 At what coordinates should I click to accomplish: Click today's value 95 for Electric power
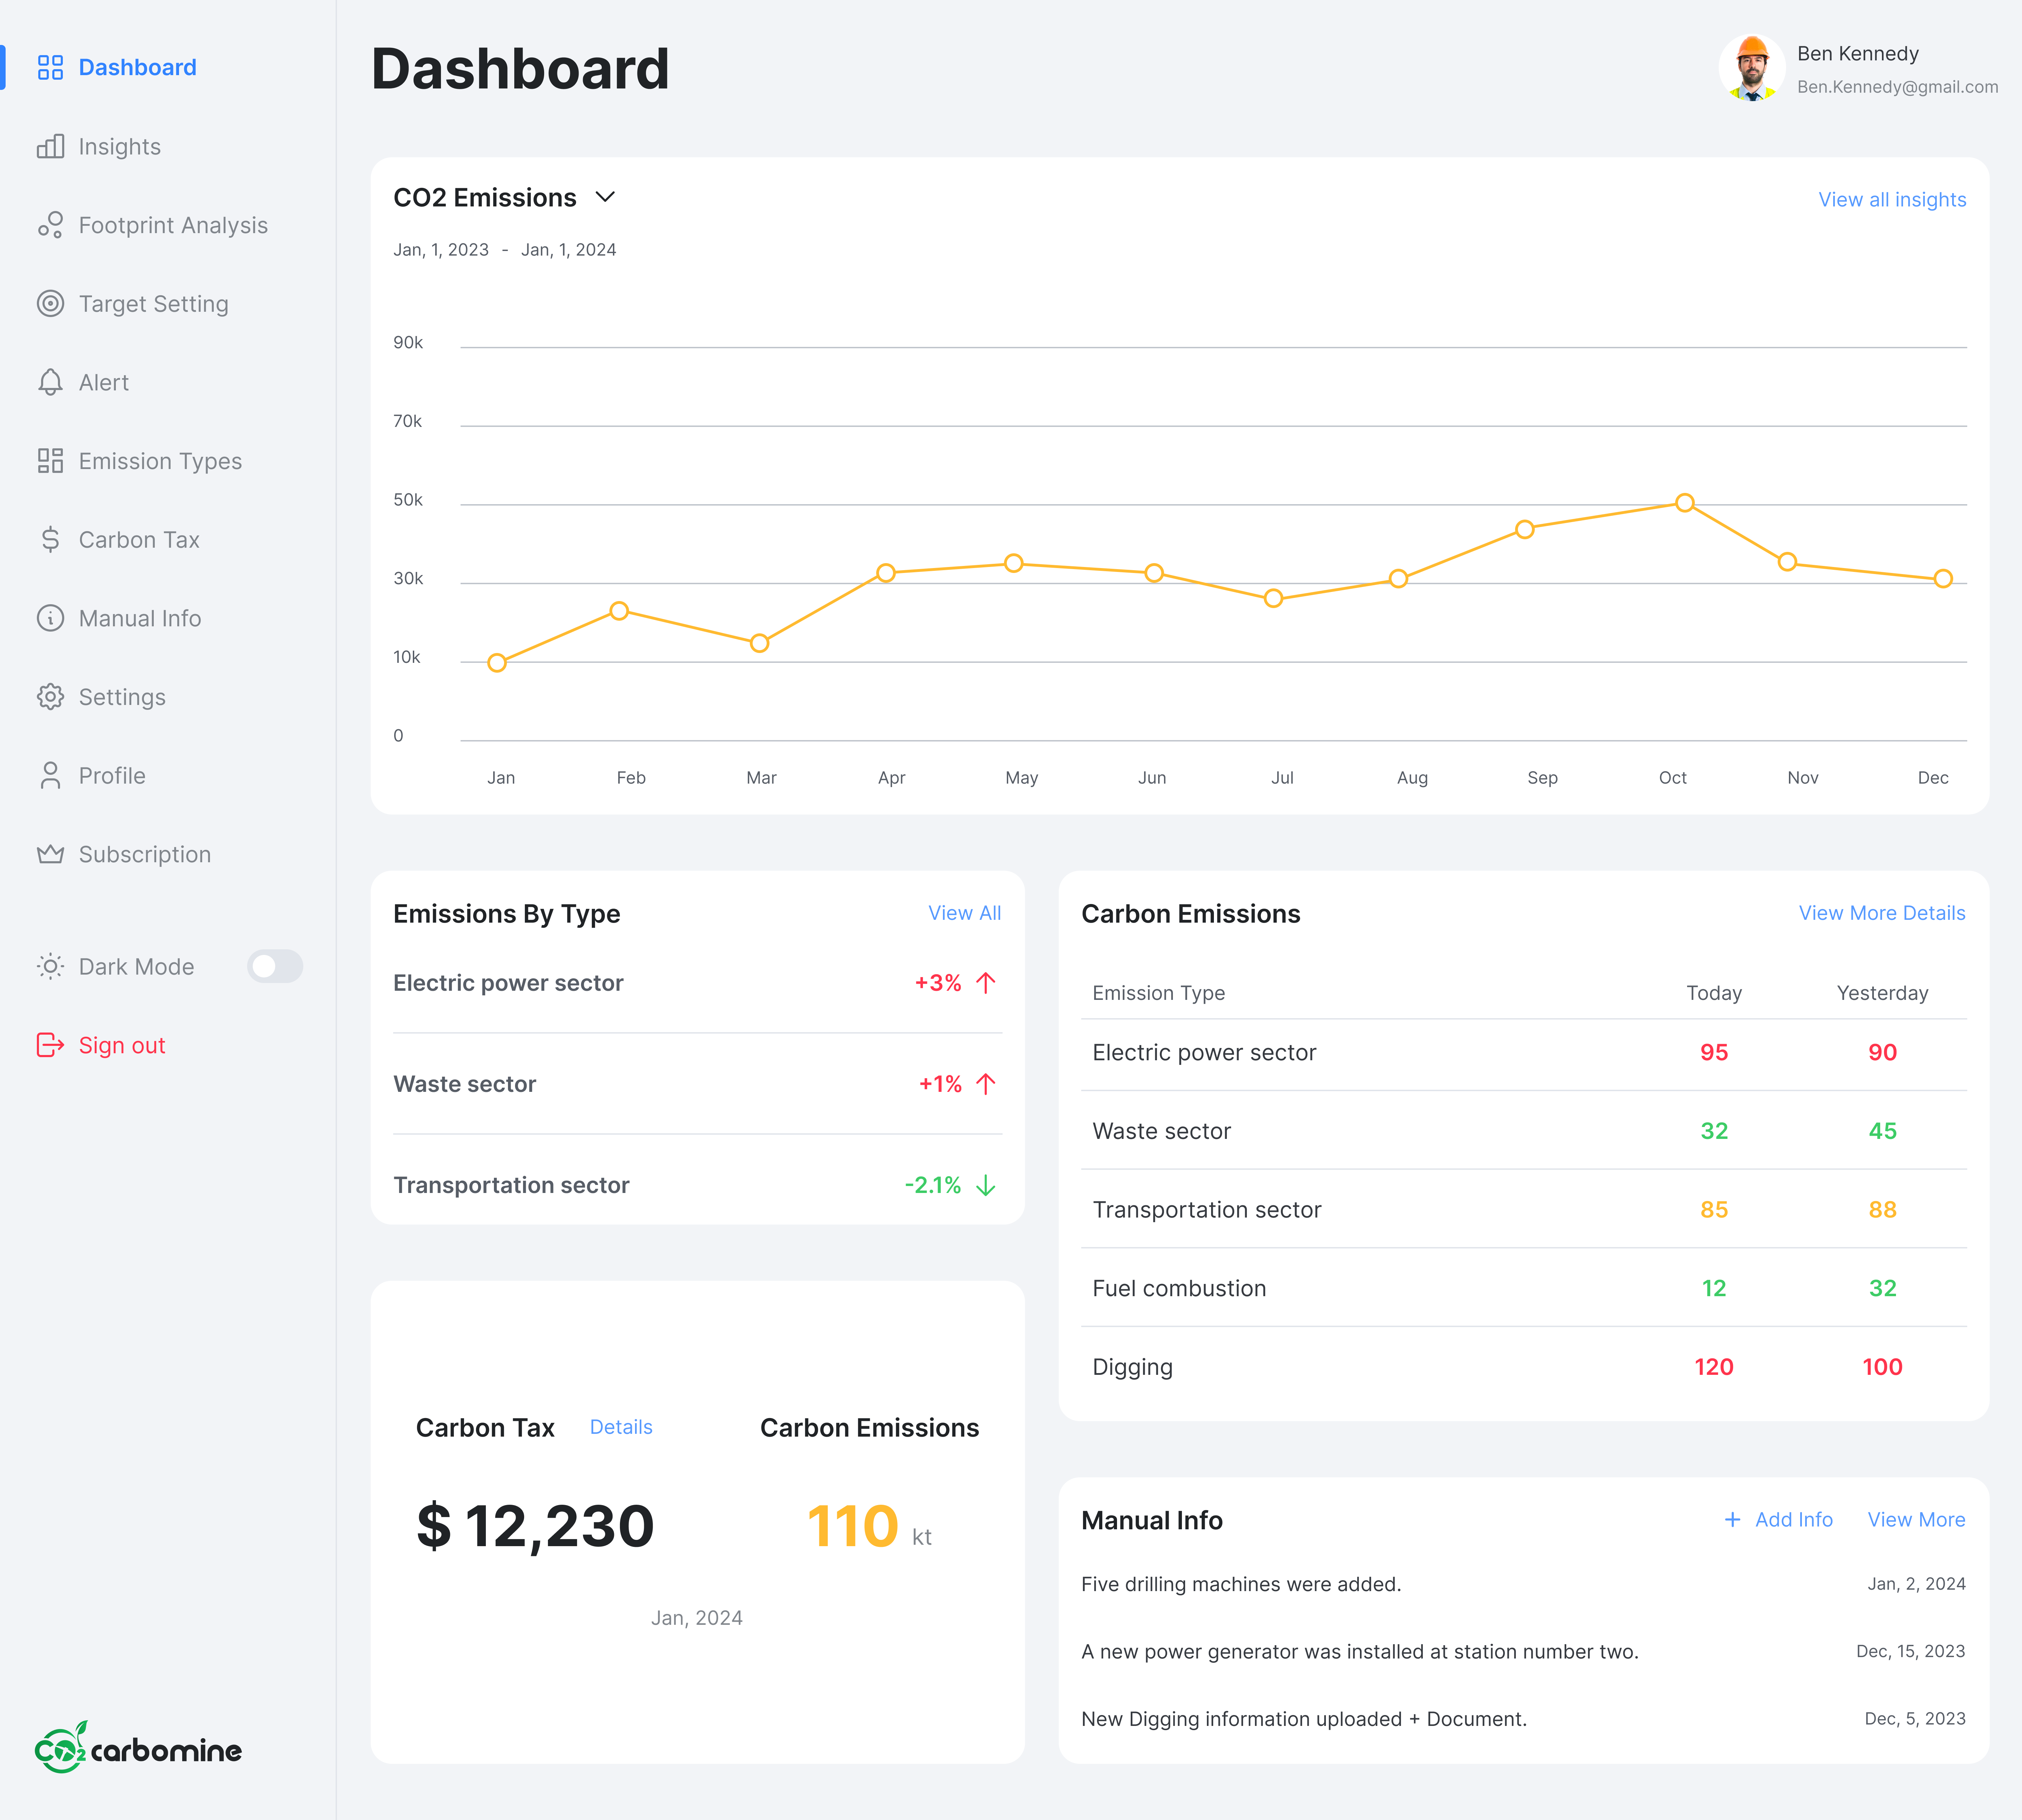tap(1714, 1052)
